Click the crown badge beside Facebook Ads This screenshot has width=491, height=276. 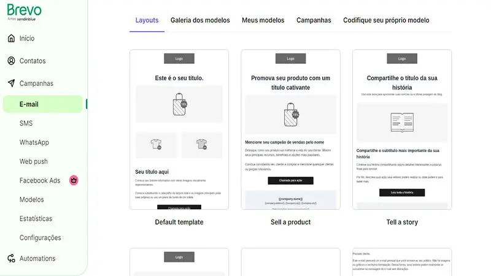pyautogui.click(x=74, y=180)
